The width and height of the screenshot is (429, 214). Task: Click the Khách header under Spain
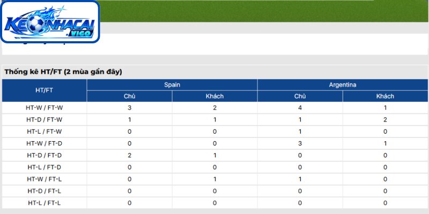coord(215,96)
